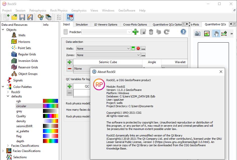Click the edit prediction list icon
The width and height of the screenshot is (237, 160).
click(x=143, y=32)
